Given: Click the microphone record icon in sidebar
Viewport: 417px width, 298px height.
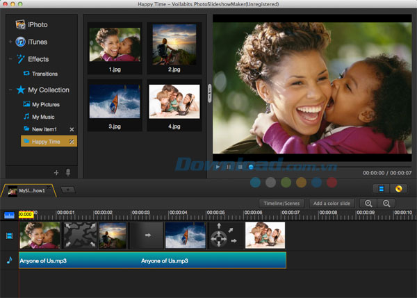Looking at the screenshot, I should [68, 172].
